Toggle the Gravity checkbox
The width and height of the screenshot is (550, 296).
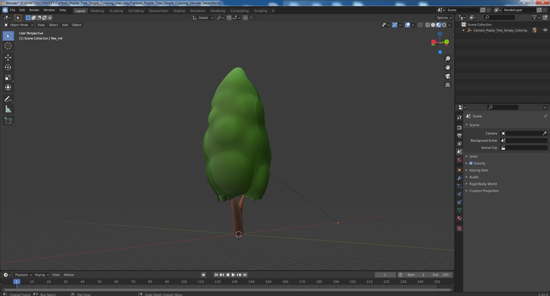click(x=471, y=163)
